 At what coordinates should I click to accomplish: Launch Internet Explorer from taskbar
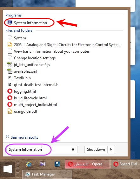point(29,164)
